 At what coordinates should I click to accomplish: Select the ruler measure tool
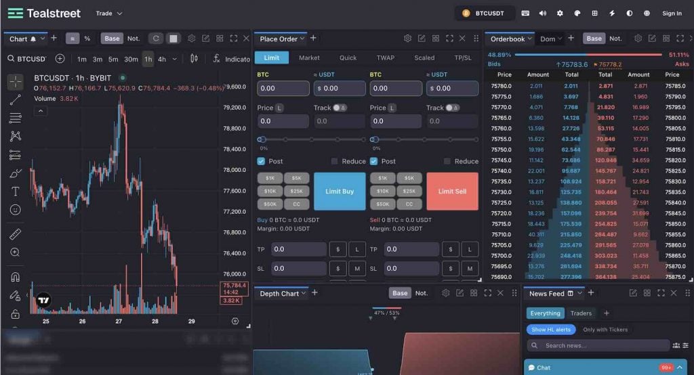(x=15, y=234)
